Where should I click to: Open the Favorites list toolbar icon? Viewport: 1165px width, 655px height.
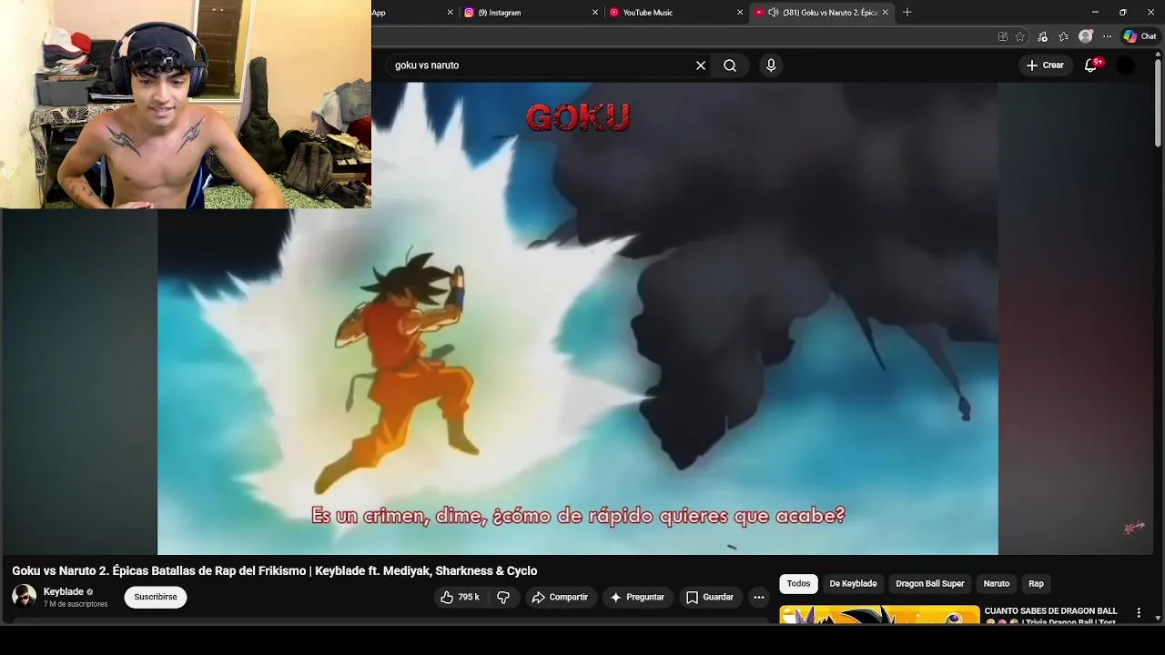coord(1063,36)
